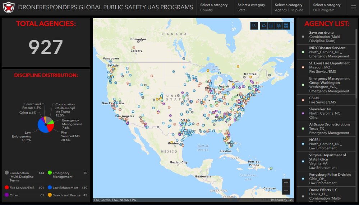The height and width of the screenshot is (205, 359).
Task: Open the map search tool
Action: coord(254,26)
